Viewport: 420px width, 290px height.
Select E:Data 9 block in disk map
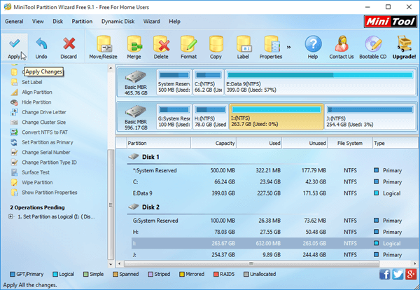(321, 82)
